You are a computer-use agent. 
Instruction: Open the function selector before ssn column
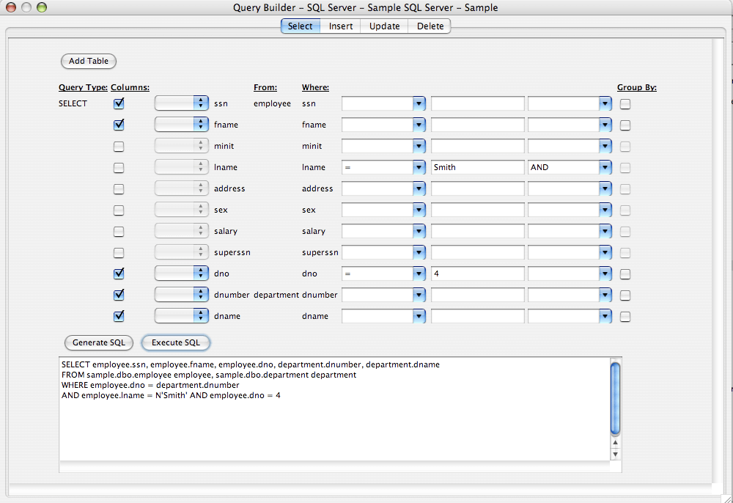tap(181, 103)
